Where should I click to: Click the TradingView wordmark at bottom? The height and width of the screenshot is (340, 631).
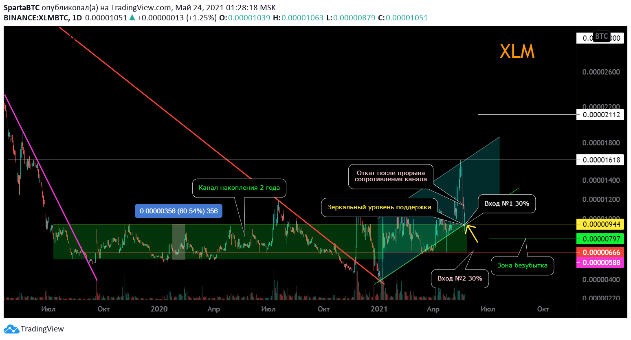tap(42, 329)
